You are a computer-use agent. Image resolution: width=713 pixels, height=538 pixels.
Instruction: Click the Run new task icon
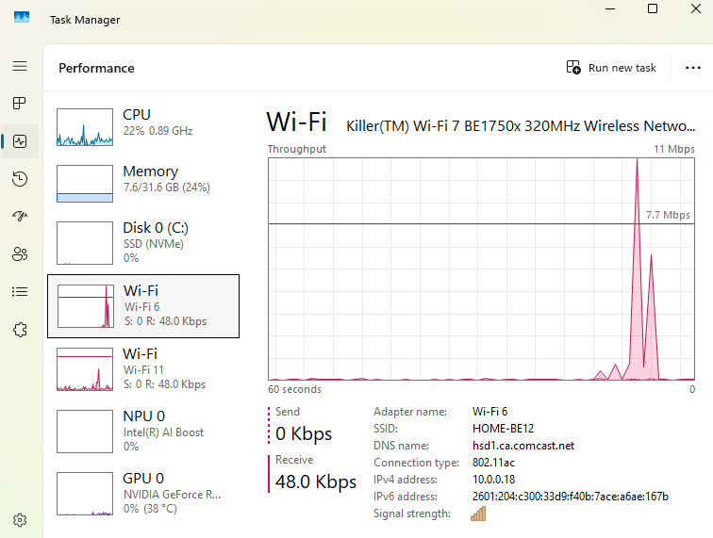click(573, 67)
